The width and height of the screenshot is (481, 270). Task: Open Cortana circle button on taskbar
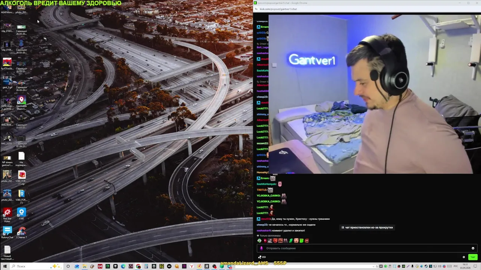(68, 266)
